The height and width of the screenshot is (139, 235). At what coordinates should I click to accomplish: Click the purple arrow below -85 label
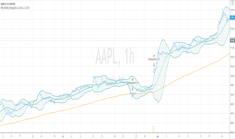(132, 88)
